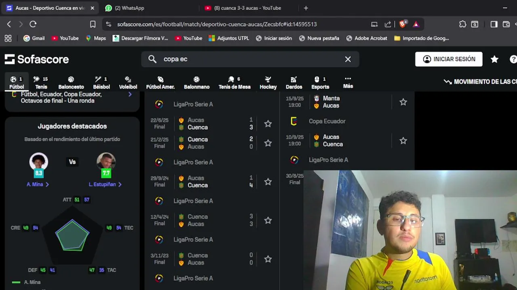Open the favorites star in Sofascore header
The width and height of the screenshot is (517, 290).
pos(494,59)
